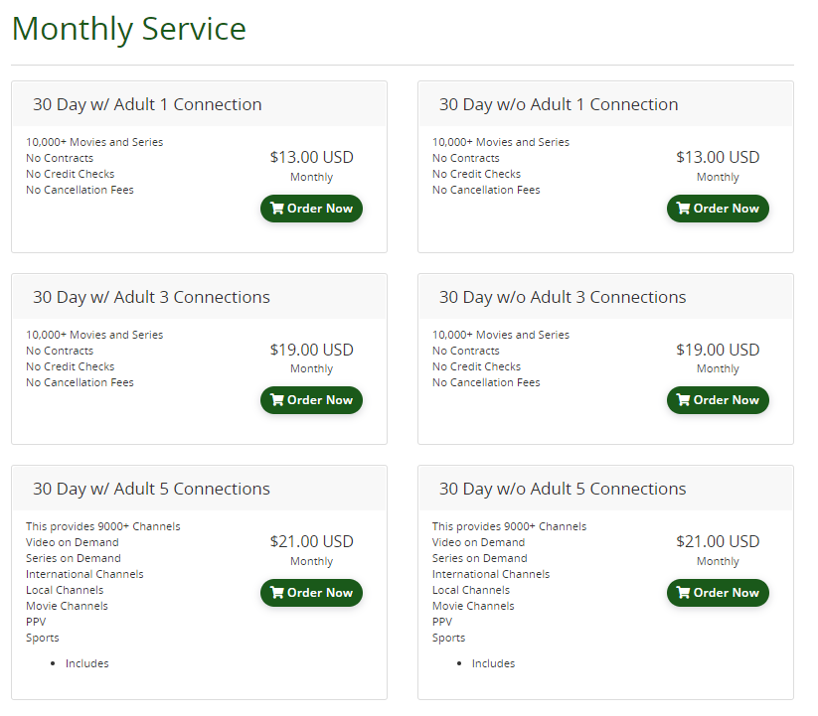Viewport: 818px width, 716px height.
Task: Click the $19.00 USD price in w/o Adult 3 Connections
Action: pyautogui.click(x=718, y=350)
